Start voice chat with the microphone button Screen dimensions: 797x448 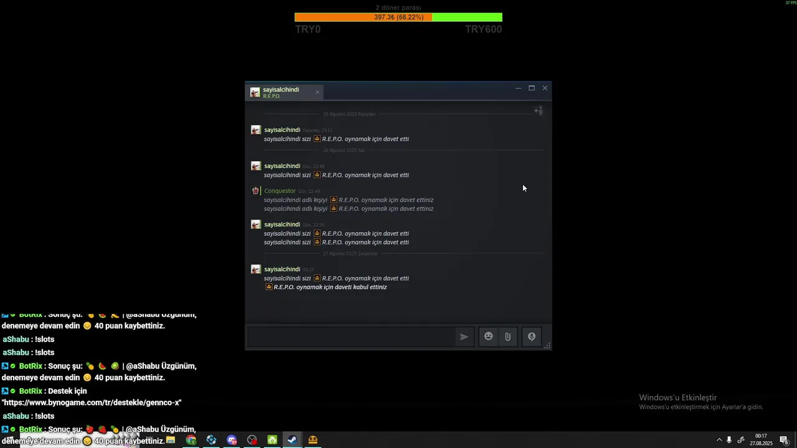coord(532,337)
